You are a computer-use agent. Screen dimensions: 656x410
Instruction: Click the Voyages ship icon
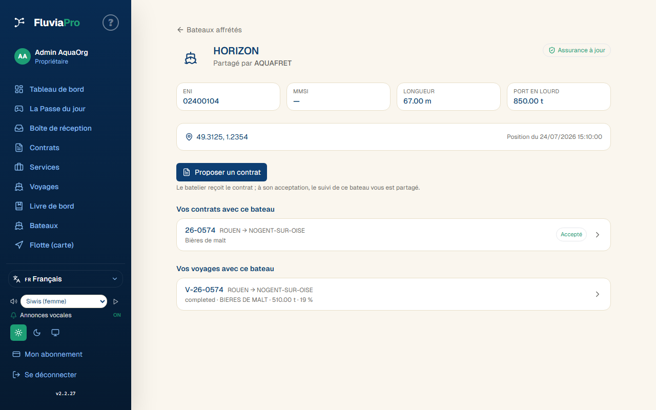(x=19, y=187)
